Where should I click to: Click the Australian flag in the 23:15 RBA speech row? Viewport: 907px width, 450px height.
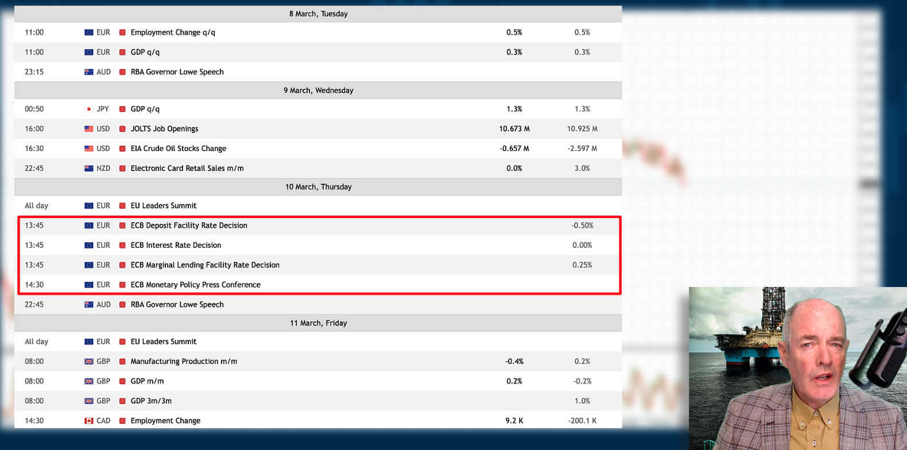click(89, 72)
